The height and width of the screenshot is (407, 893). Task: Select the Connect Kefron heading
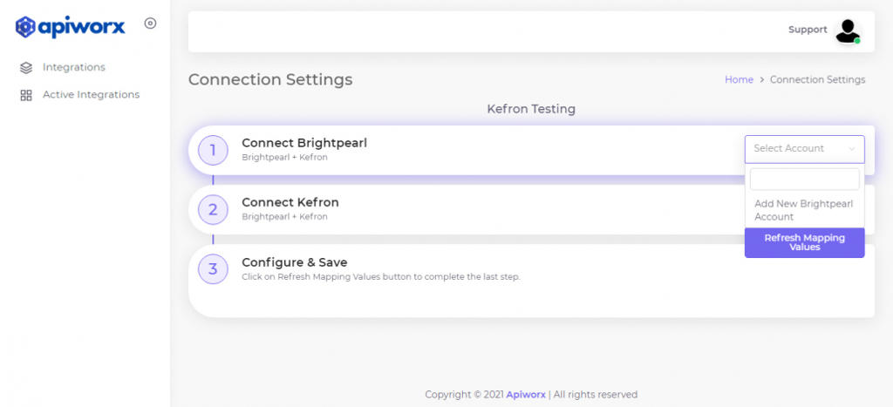[290, 202]
